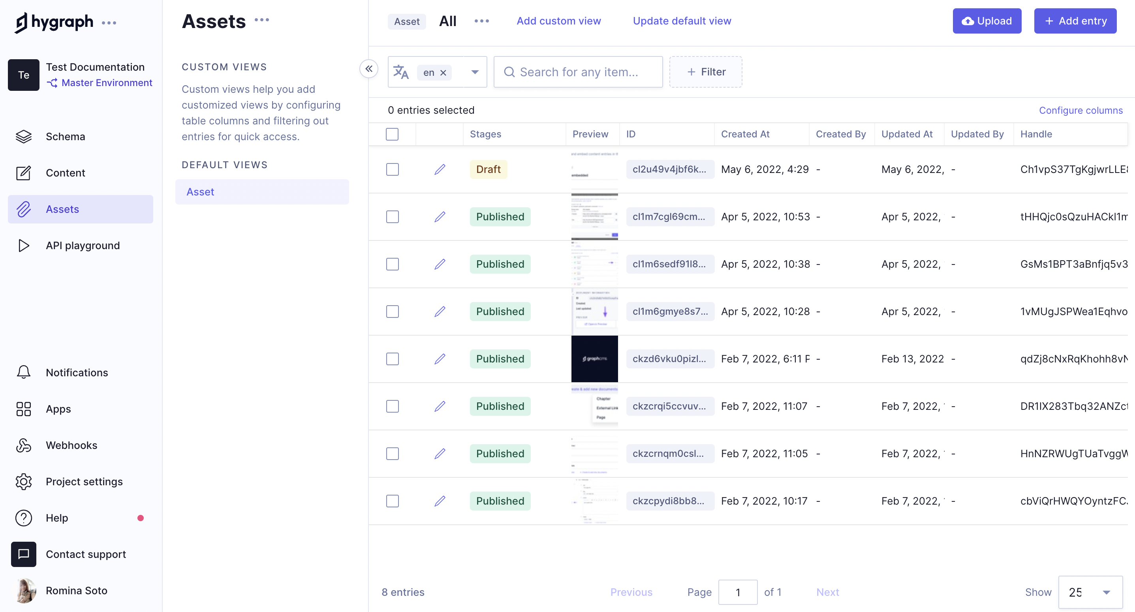
Task: Toggle the checkbox for Hygraph logo entry
Action: [392, 359]
